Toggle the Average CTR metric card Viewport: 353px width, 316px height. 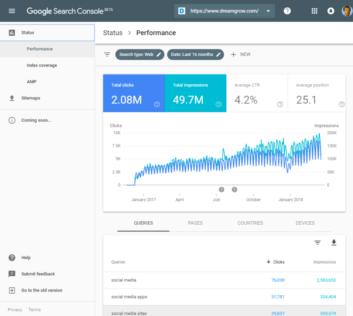257,93
